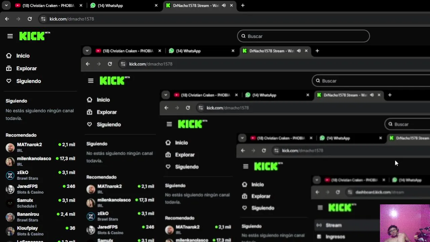This screenshot has height=242, width=430.
Task: Open zEkO channel in outermost recommended list
Action: pos(40,175)
